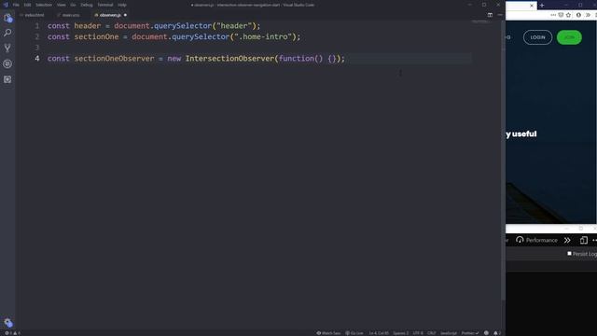Open the Debug menu
Screen dimensions: 597x336
coord(87,5)
